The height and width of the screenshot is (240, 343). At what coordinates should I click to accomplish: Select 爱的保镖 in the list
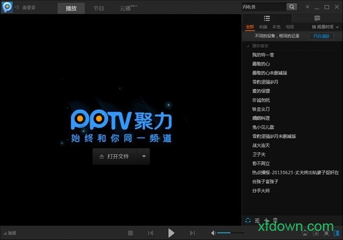pyautogui.click(x=261, y=91)
